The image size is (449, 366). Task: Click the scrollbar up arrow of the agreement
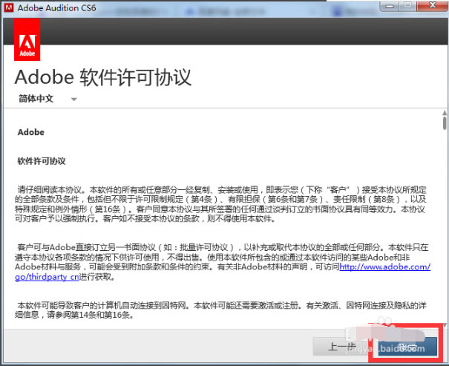point(444,111)
